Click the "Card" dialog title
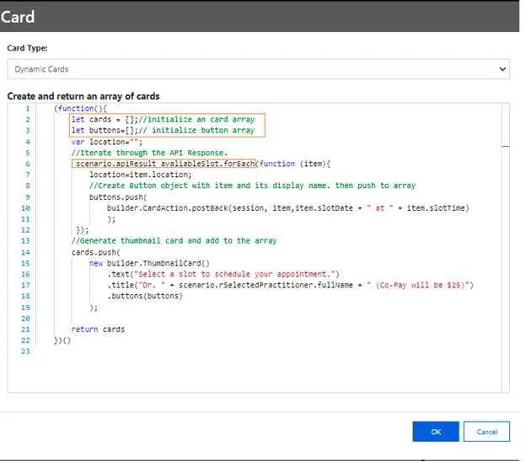Image resolution: width=526 pixels, height=462 pixels. (18, 17)
